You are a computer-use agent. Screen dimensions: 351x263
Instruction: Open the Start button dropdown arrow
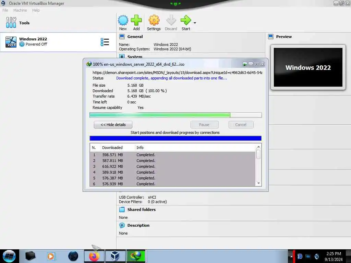(195, 23)
